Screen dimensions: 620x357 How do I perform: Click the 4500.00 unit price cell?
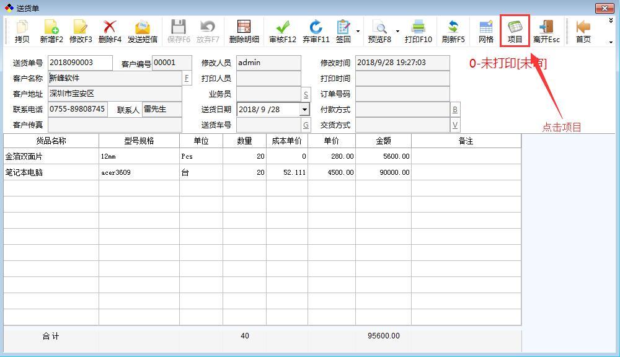tap(332, 172)
